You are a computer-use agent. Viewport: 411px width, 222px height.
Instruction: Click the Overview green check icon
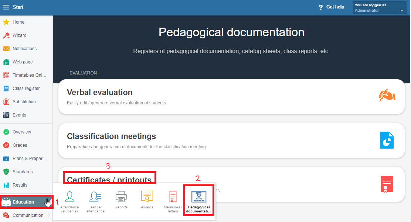pyautogui.click(x=6, y=132)
